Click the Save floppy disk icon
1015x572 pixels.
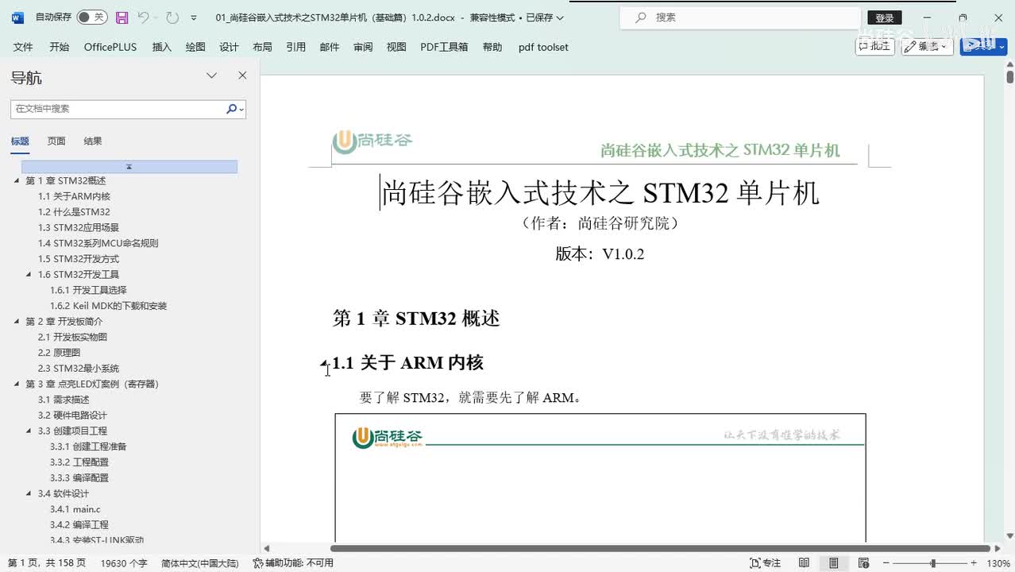click(122, 17)
